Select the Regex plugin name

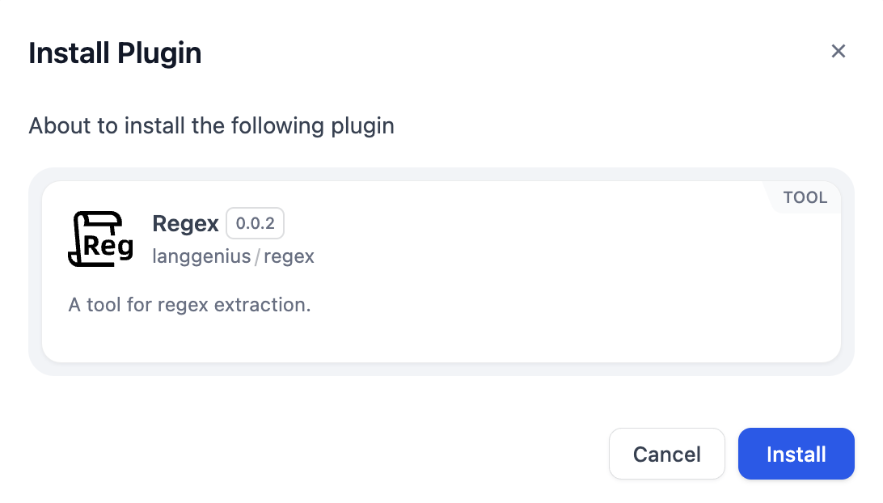click(185, 224)
